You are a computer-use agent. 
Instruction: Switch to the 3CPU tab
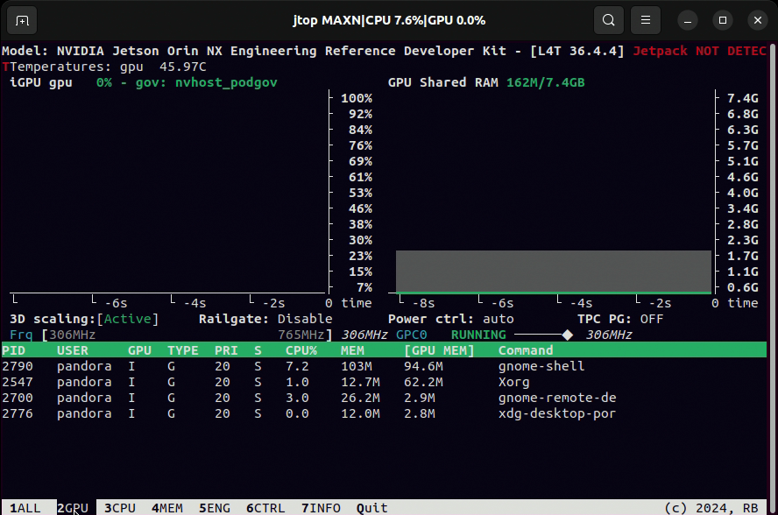(119, 508)
